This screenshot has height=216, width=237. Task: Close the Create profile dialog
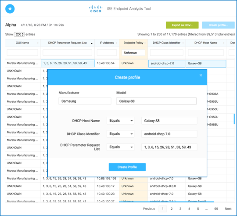(x=201, y=75)
